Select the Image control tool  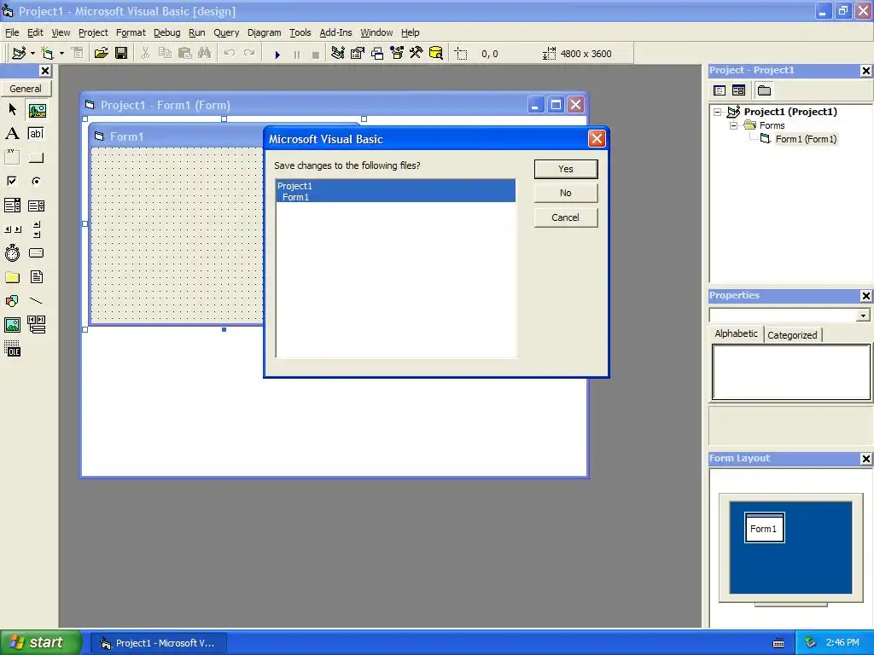[12, 325]
